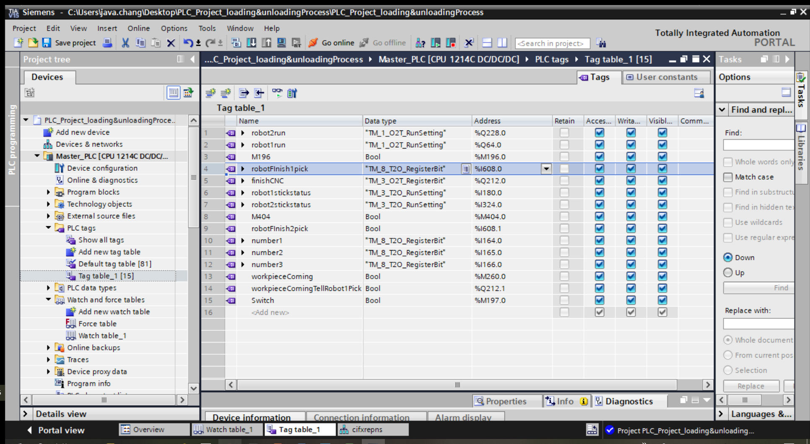Image resolution: width=810 pixels, height=444 pixels.
Task: Click project tree vertical scroll down arrow
Action: click(x=193, y=388)
